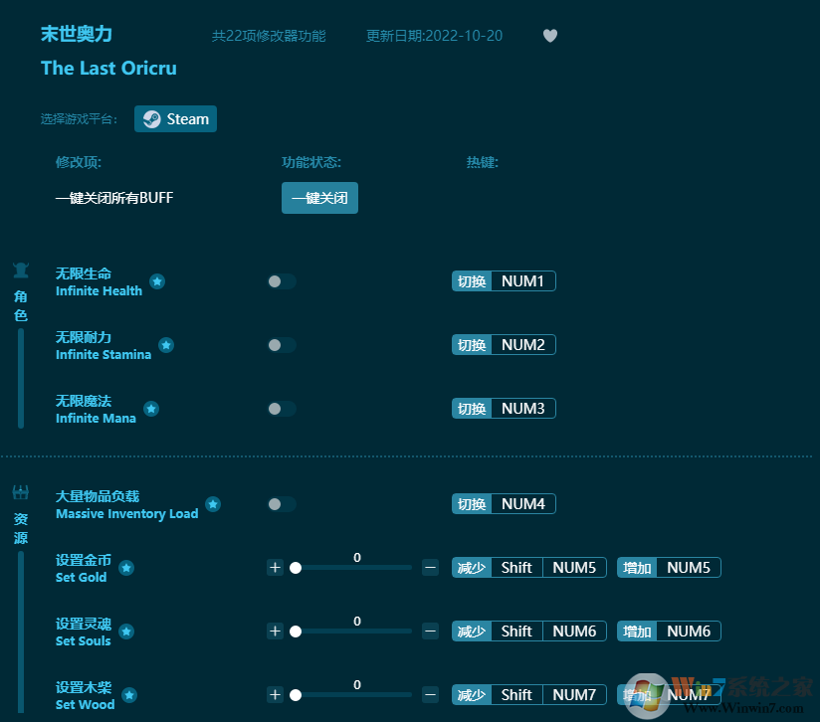This screenshot has height=722, width=820.
Task: Click the 共22项修改器功能 text
Action: click(x=269, y=36)
